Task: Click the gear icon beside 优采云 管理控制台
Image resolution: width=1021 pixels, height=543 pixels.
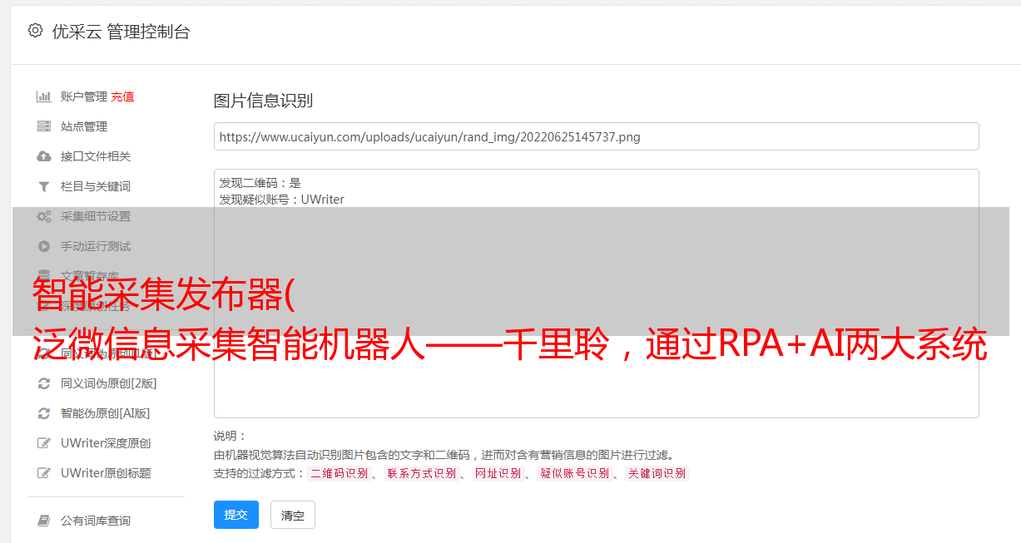Action: pyautogui.click(x=35, y=31)
